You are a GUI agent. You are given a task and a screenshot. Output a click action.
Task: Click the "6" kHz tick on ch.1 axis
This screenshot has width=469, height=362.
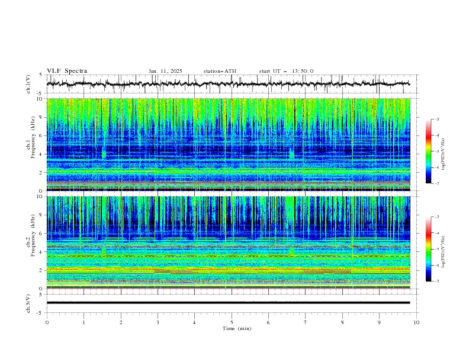41,135
